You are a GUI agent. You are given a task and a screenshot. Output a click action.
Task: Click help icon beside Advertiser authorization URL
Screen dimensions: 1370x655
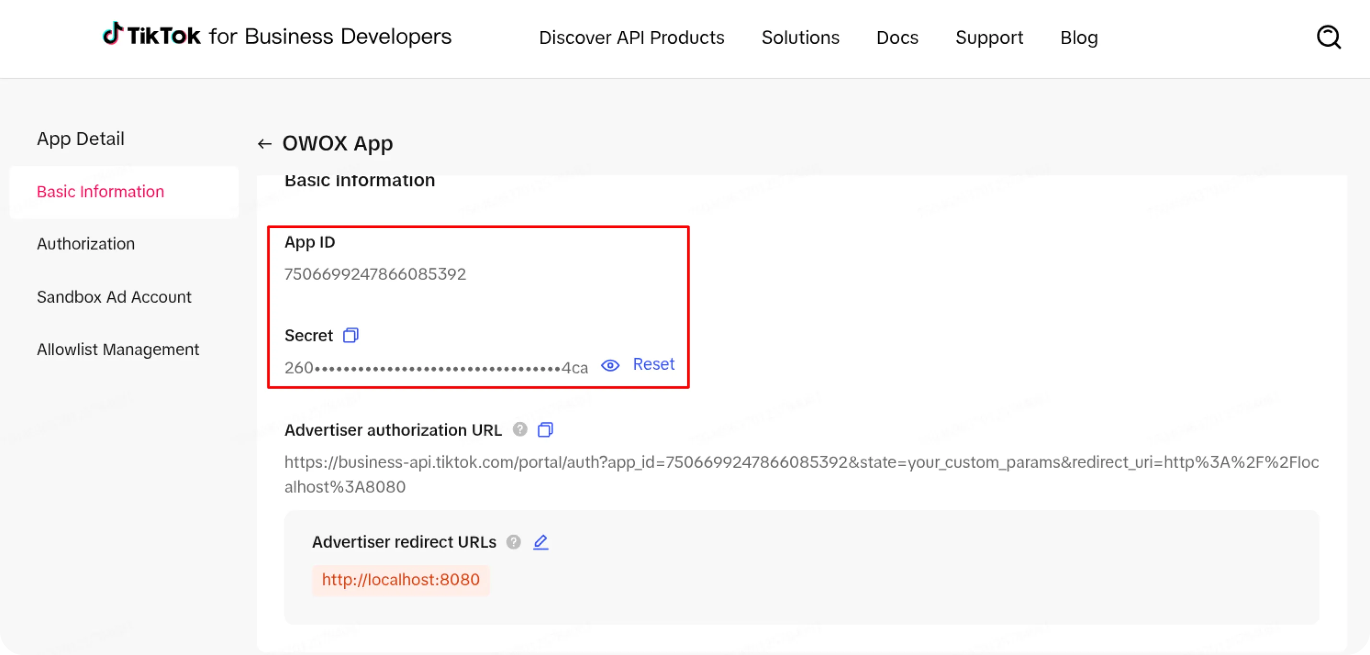(520, 430)
